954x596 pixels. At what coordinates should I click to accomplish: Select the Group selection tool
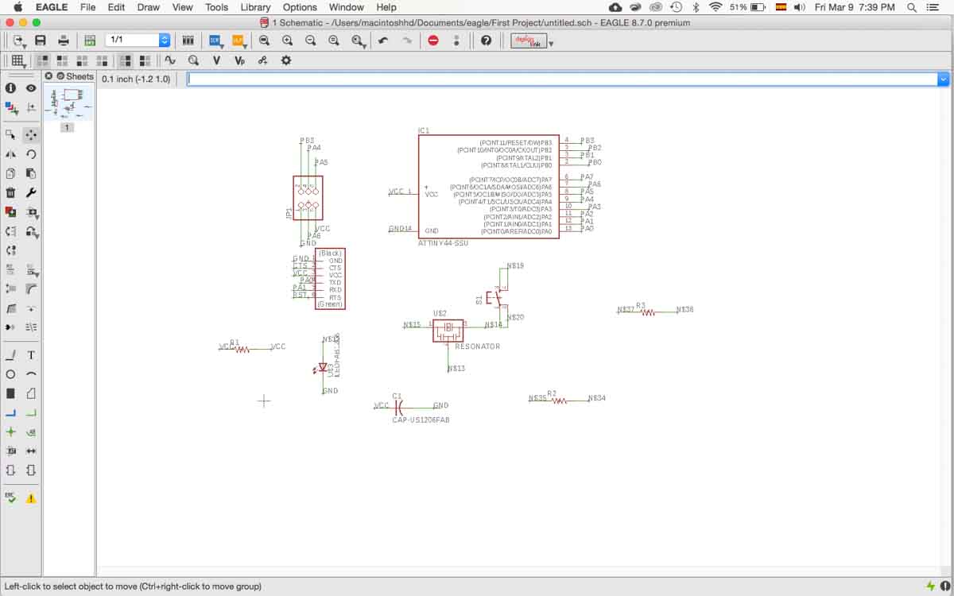[10, 135]
